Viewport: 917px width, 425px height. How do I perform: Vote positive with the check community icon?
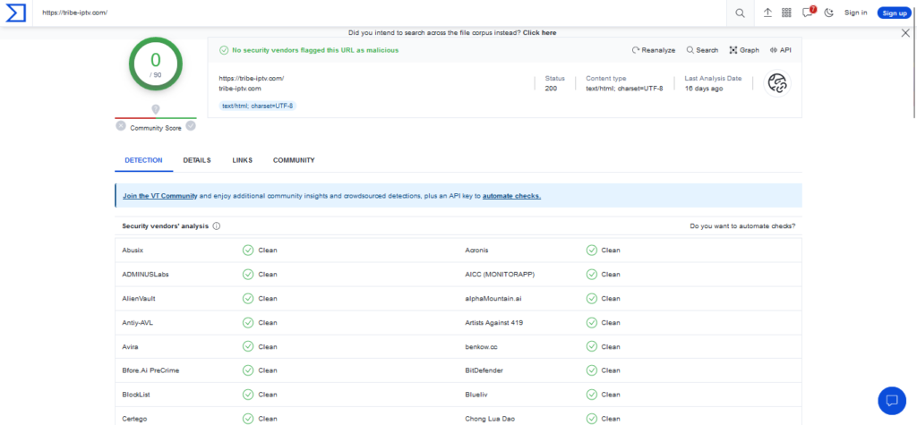click(191, 125)
